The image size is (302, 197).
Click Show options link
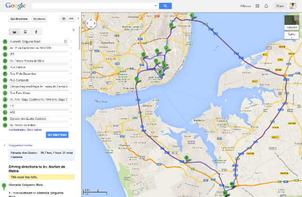click(34, 130)
